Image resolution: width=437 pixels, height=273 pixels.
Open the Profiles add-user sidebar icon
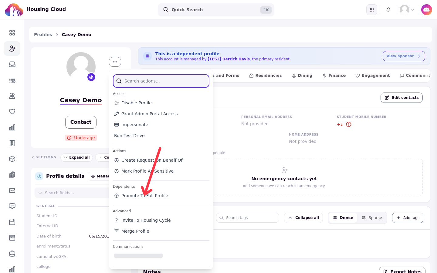point(12,49)
